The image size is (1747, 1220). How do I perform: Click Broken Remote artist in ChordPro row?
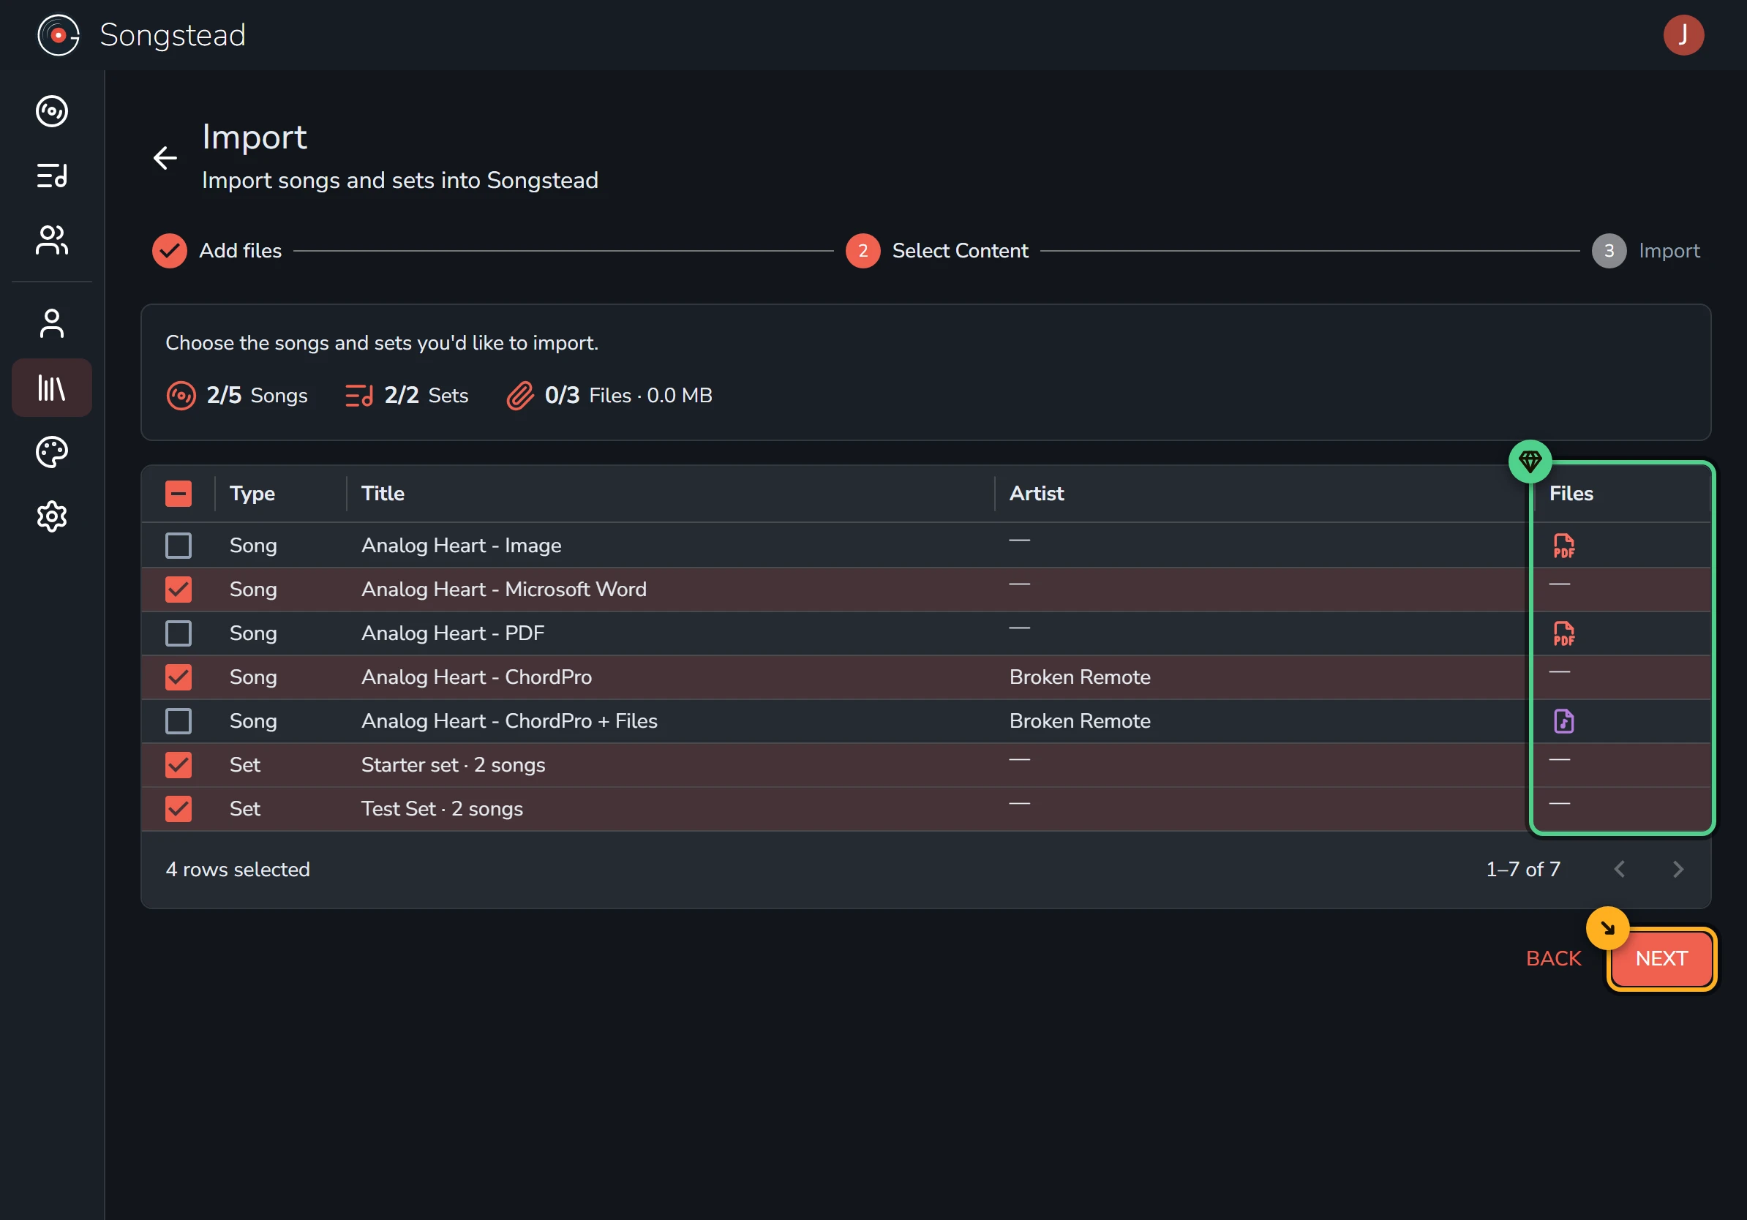tap(1080, 677)
